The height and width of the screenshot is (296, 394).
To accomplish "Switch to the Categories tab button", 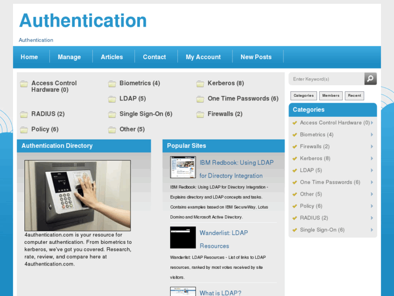I will click(x=303, y=96).
